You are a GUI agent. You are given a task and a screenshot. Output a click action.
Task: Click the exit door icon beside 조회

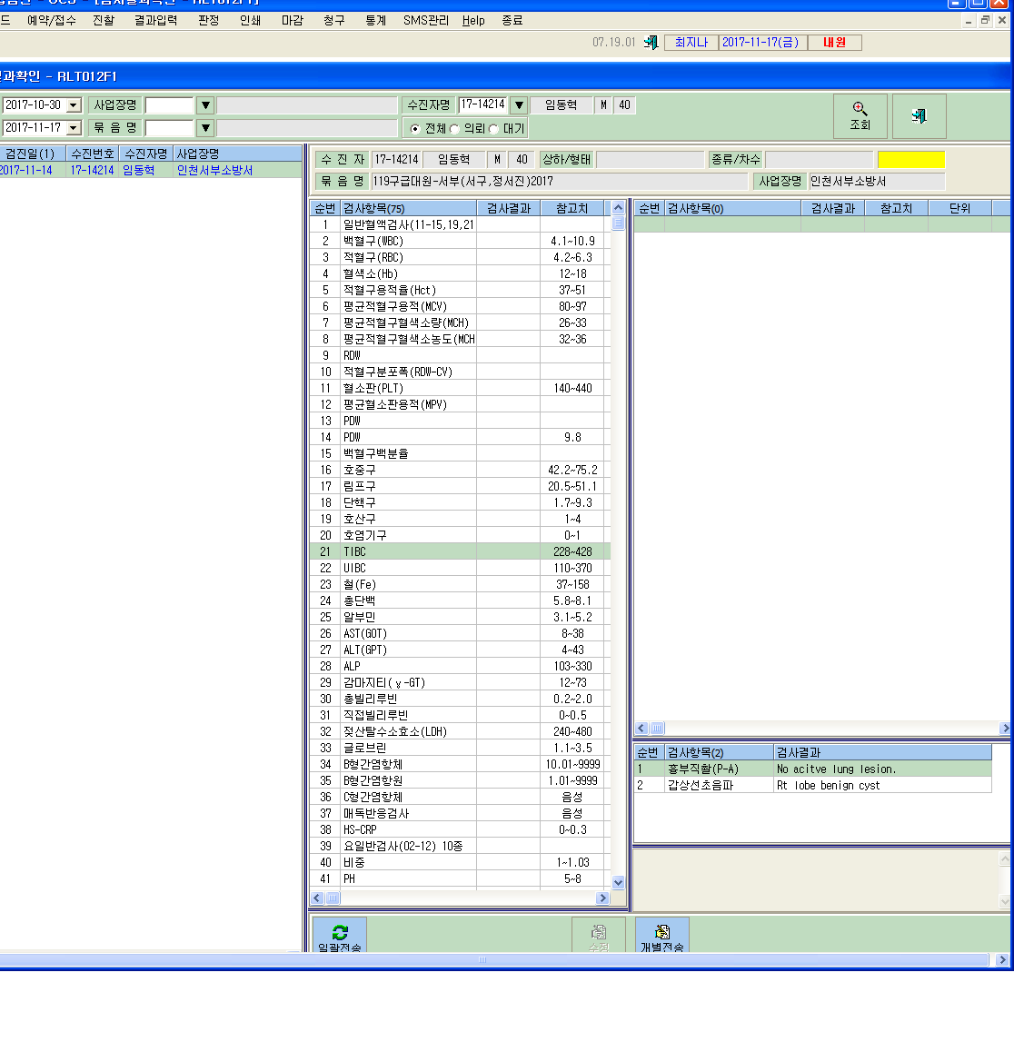coord(919,116)
